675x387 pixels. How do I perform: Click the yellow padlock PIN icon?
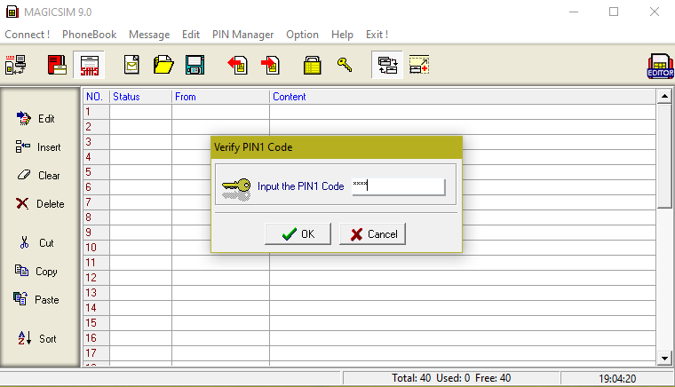[x=312, y=65]
